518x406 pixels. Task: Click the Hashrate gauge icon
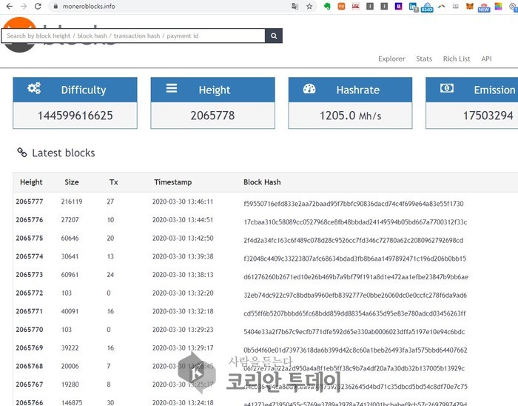(309, 89)
